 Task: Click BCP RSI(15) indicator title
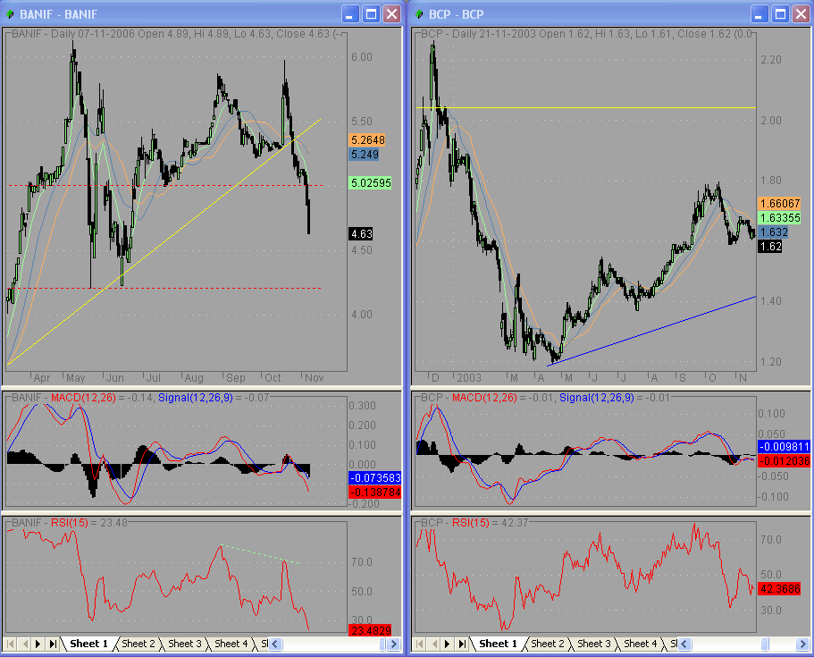470,523
